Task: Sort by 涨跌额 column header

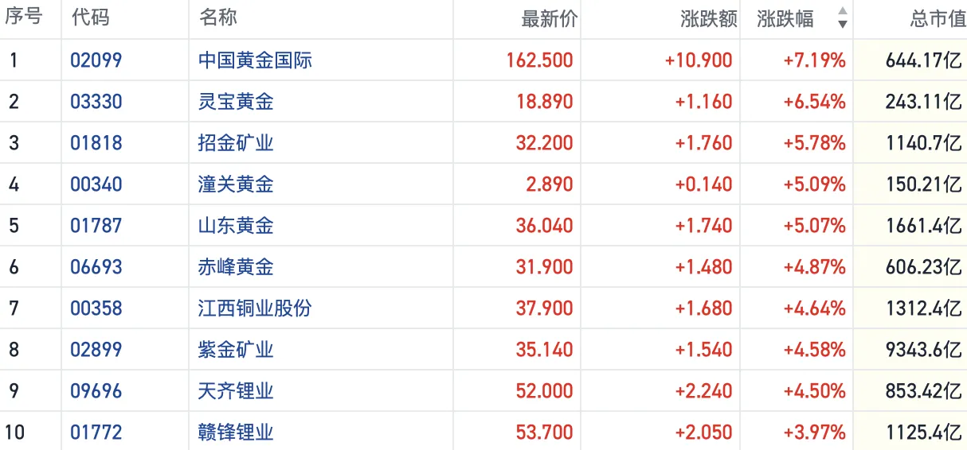Action: coord(708,19)
